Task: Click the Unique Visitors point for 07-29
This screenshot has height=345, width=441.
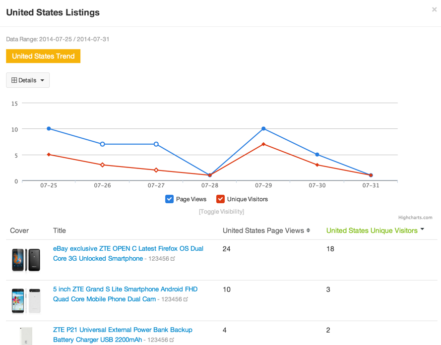Action: point(263,144)
